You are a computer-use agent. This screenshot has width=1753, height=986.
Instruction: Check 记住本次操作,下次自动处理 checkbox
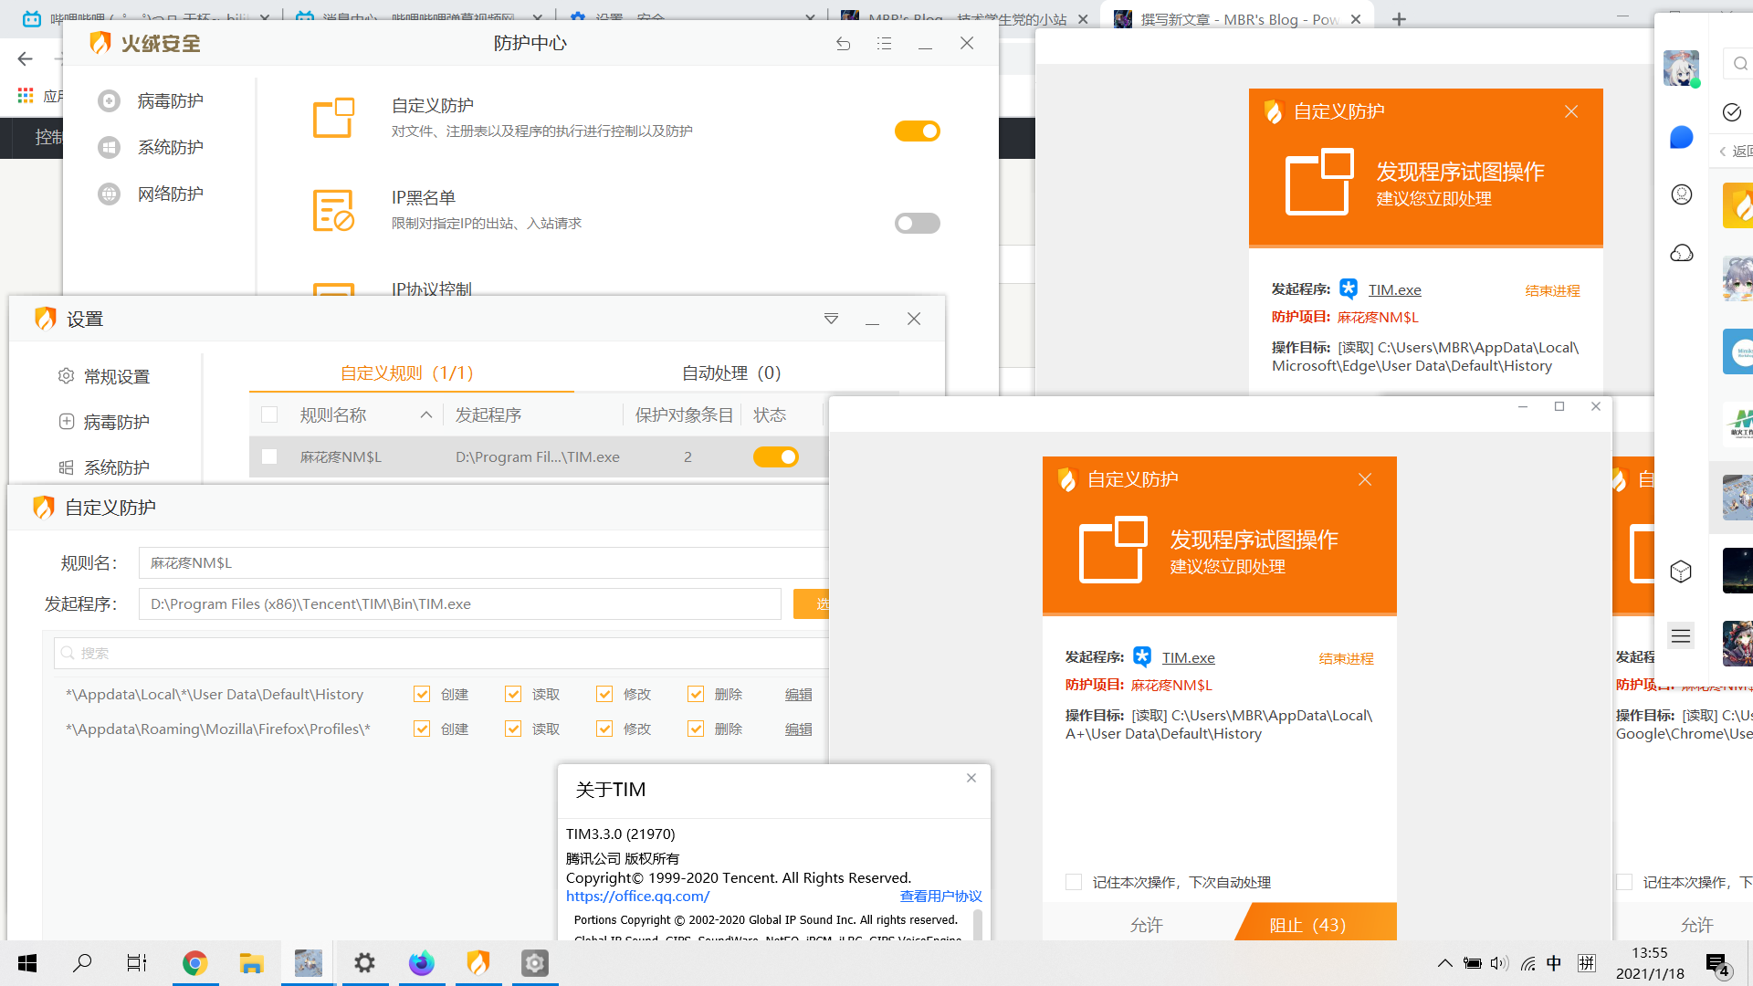(1074, 882)
